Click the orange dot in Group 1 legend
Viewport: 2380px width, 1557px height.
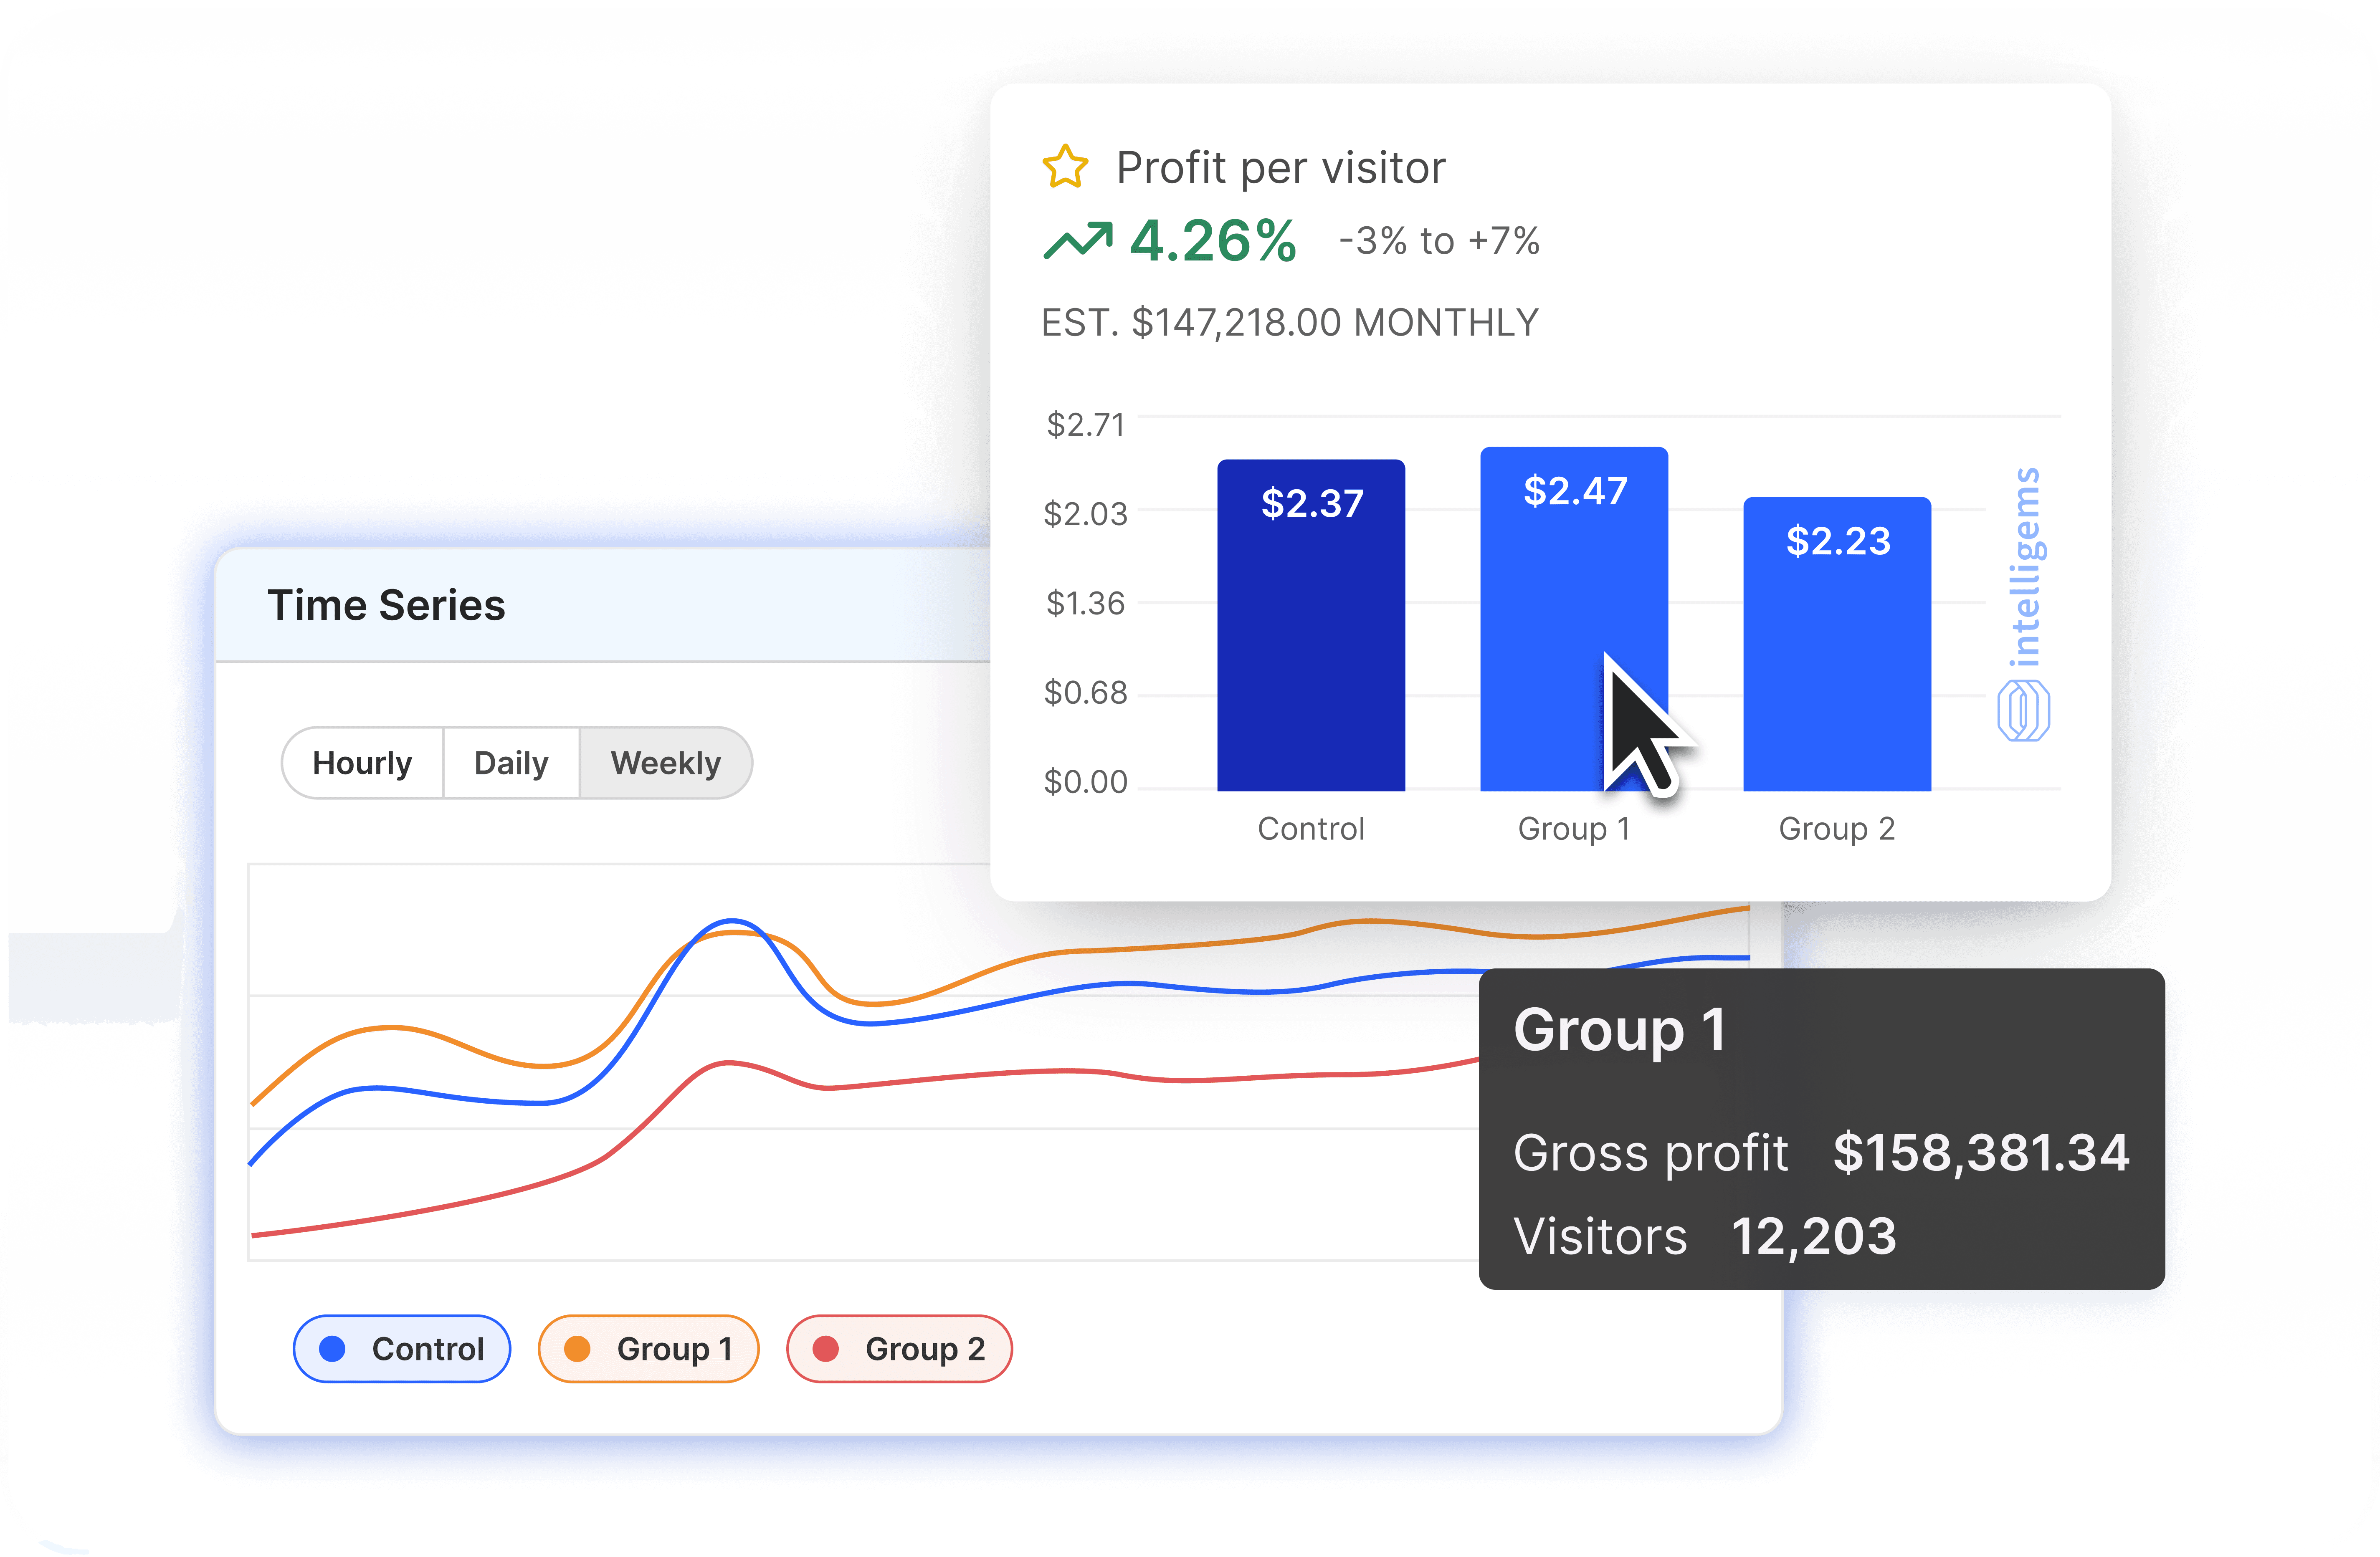point(577,1349)
